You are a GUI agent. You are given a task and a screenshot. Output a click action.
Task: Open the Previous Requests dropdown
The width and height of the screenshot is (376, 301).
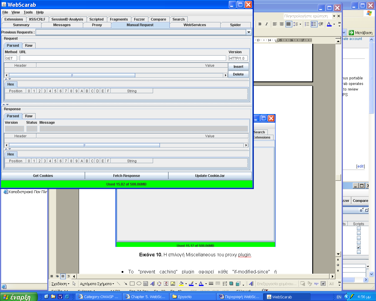point(249,32)
